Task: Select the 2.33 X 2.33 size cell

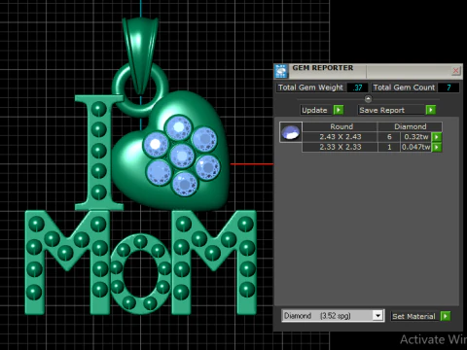Action: (340, 147)
